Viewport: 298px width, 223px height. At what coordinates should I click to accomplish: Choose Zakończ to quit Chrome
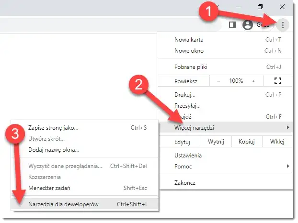click(225, 183)
